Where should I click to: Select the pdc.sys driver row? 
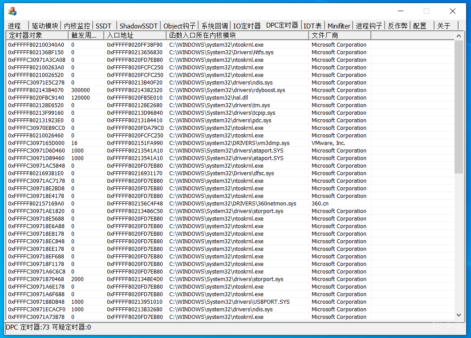point(230,121)
